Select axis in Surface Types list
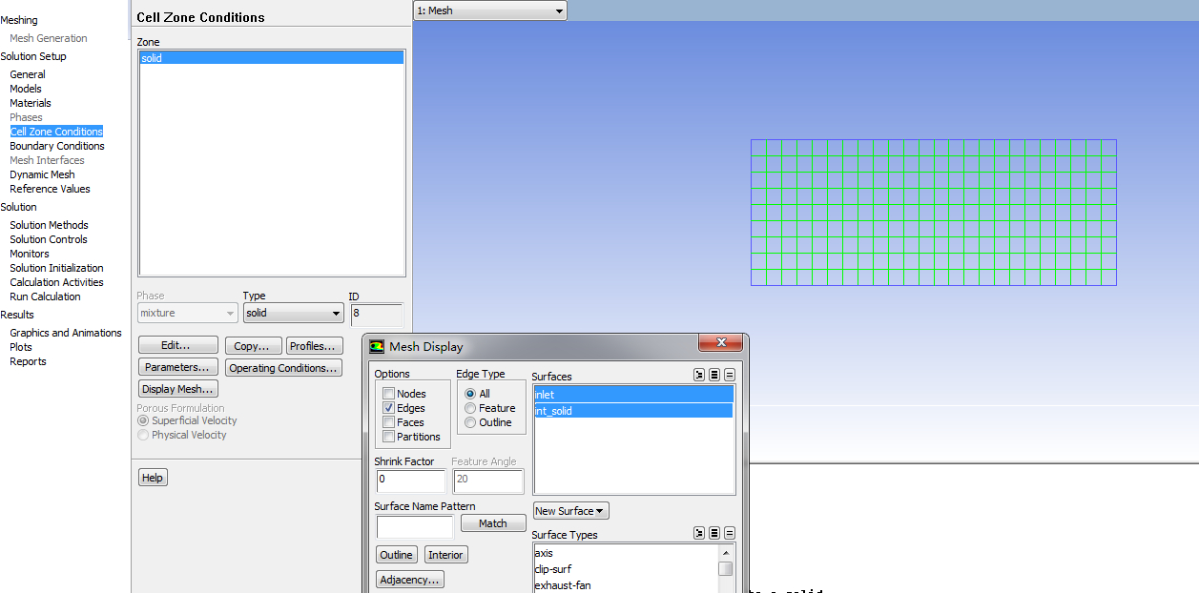Screen dimensions: 1199x593 [626, 553]
